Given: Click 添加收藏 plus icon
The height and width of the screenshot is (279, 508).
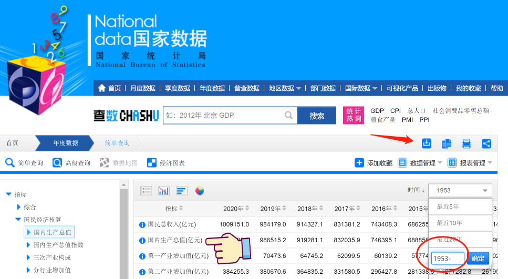Looking at the screenshot, I should point(359,163).
